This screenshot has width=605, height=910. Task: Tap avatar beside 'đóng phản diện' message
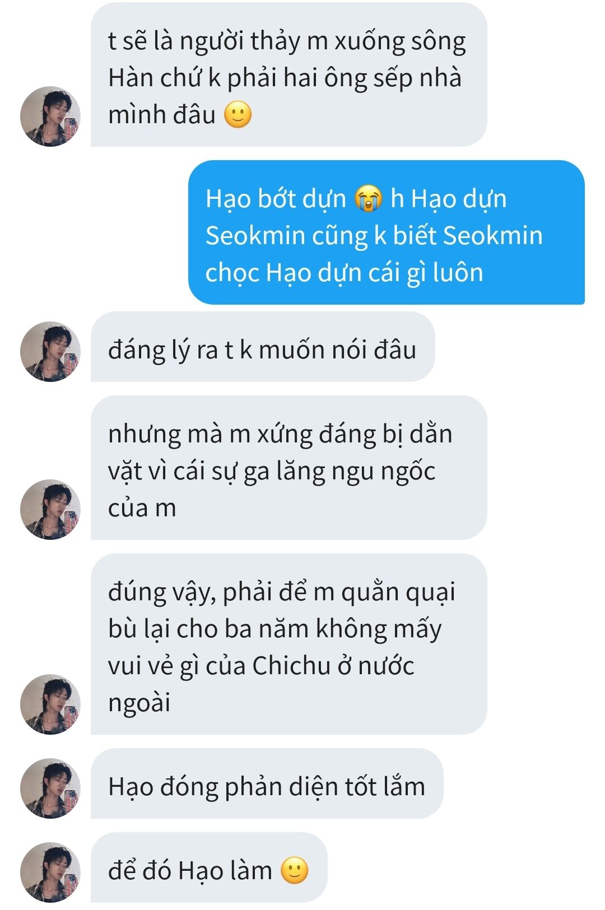click(50, 788)
